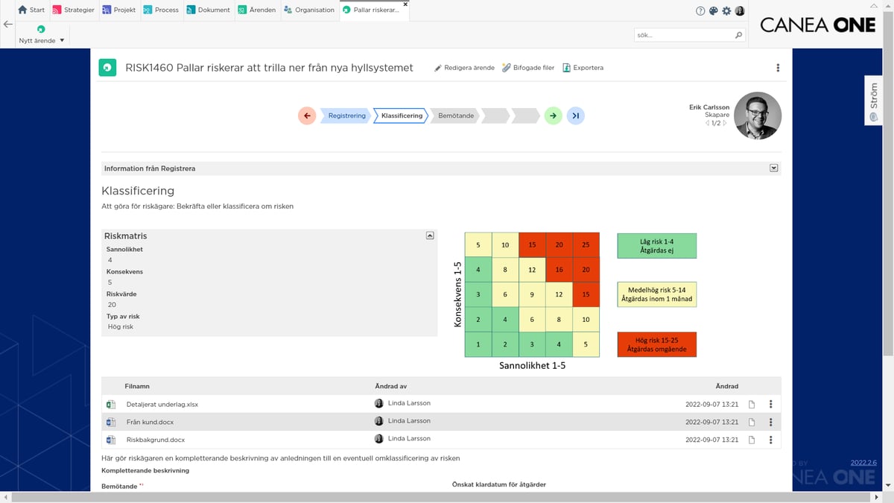The height and width of the screenshot is (503, 894).
Task: Click the search input field
Action: coord(682,35)
